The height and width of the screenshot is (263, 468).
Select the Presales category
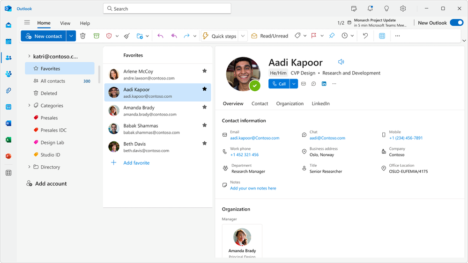(59, 118)
